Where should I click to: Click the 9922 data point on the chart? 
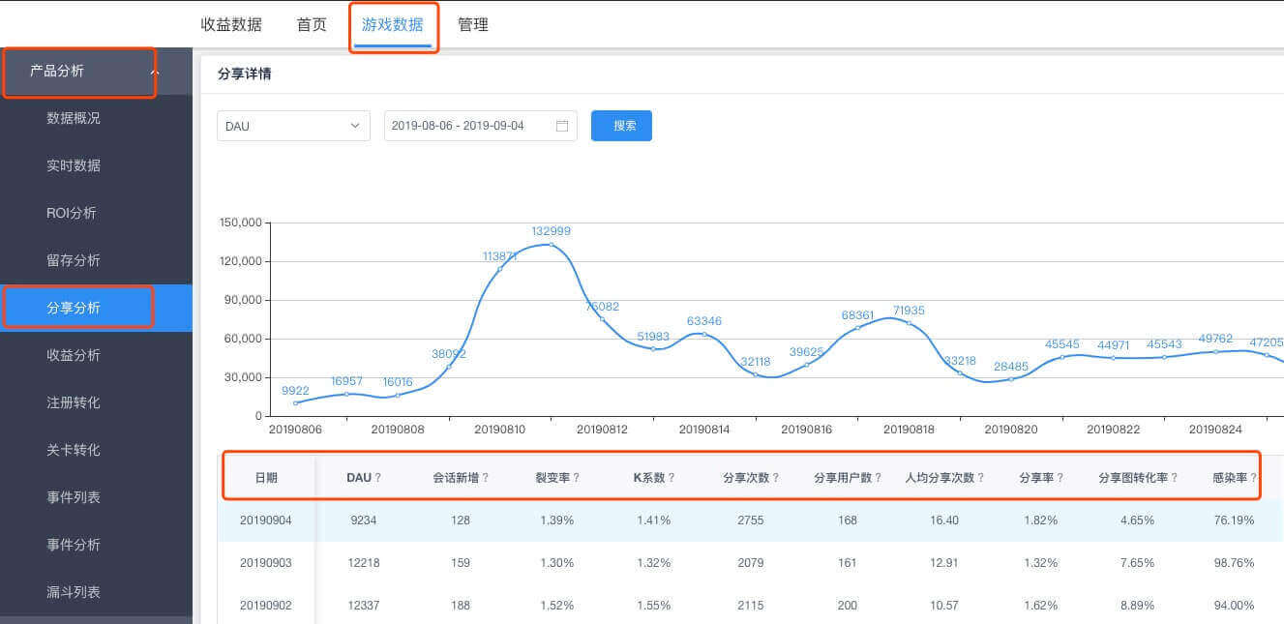click(296, 403)
